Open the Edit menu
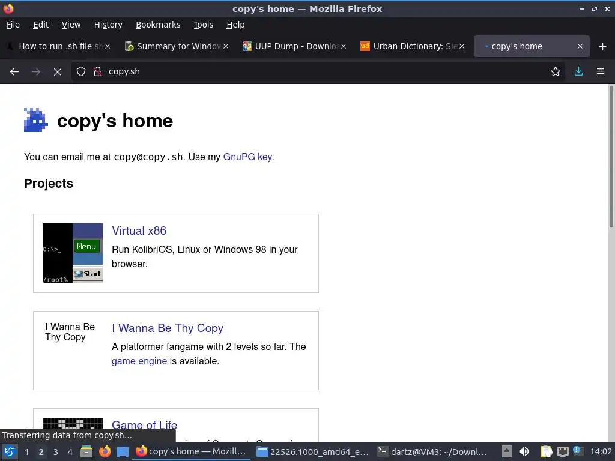The width and height of the screenshot is (615, 461). coord(41,25)
